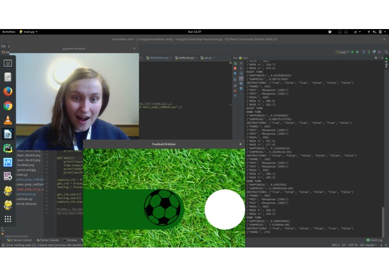Open the Version Control tool window tab
The image size is (389, 276).
click(x=20, y=240)
